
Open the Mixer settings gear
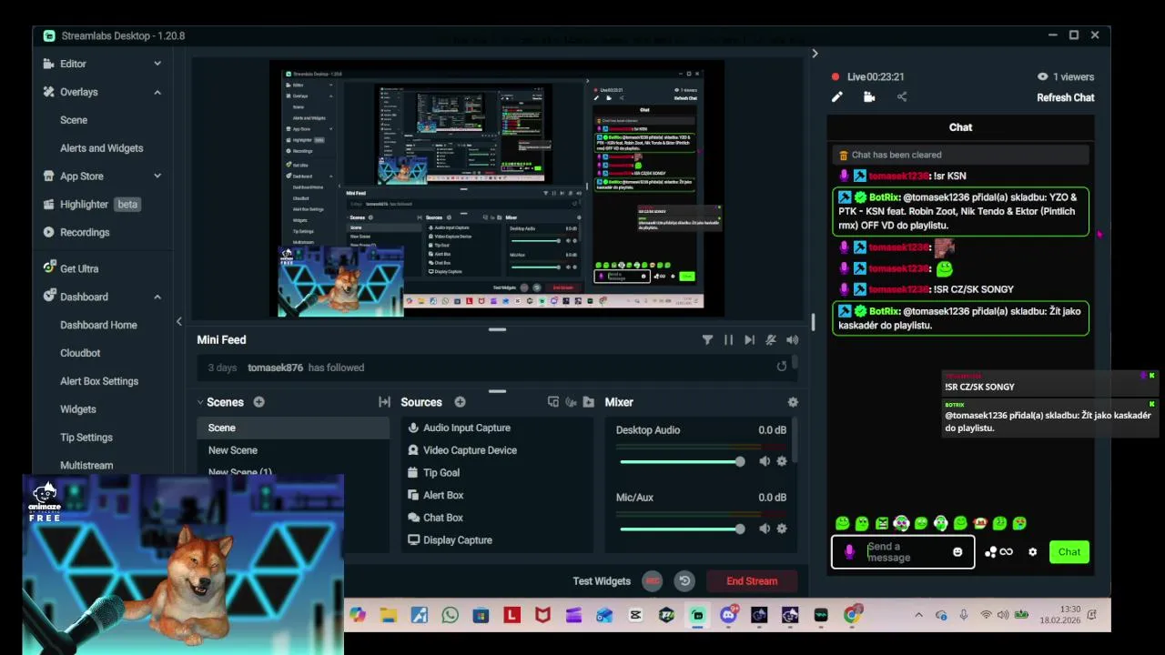pos(793,402)
